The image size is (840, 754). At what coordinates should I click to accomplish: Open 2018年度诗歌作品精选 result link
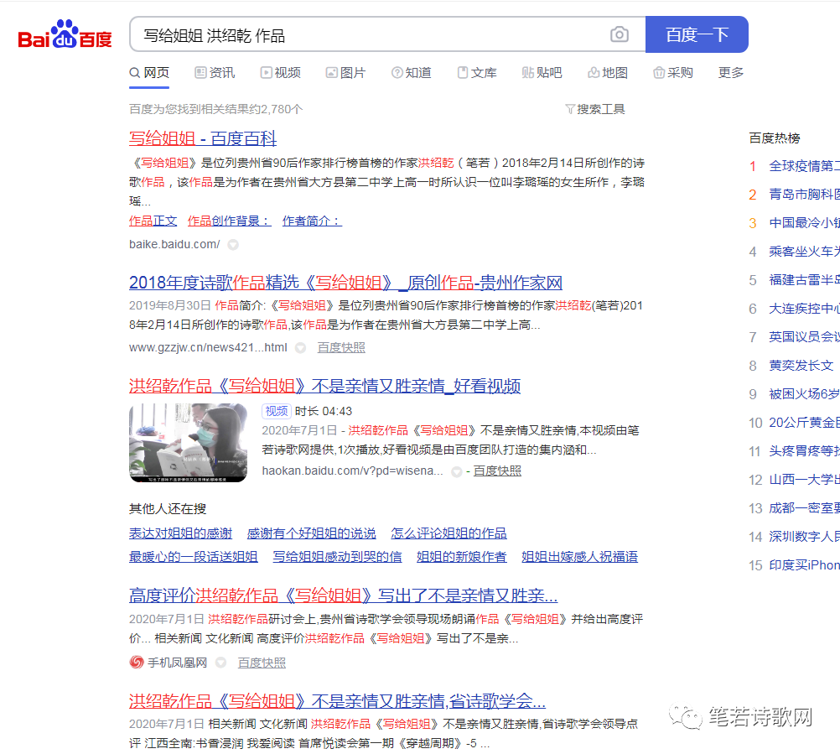click(x=345, y=283)
